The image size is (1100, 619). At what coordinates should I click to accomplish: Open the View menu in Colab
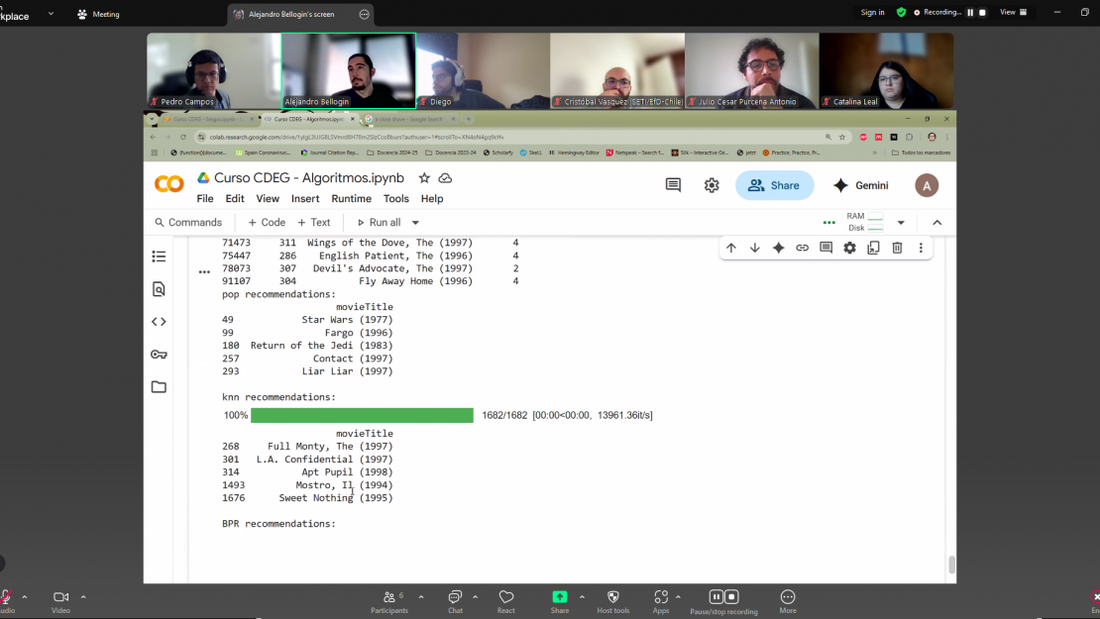pyautogui.click(x=268, y=199)
